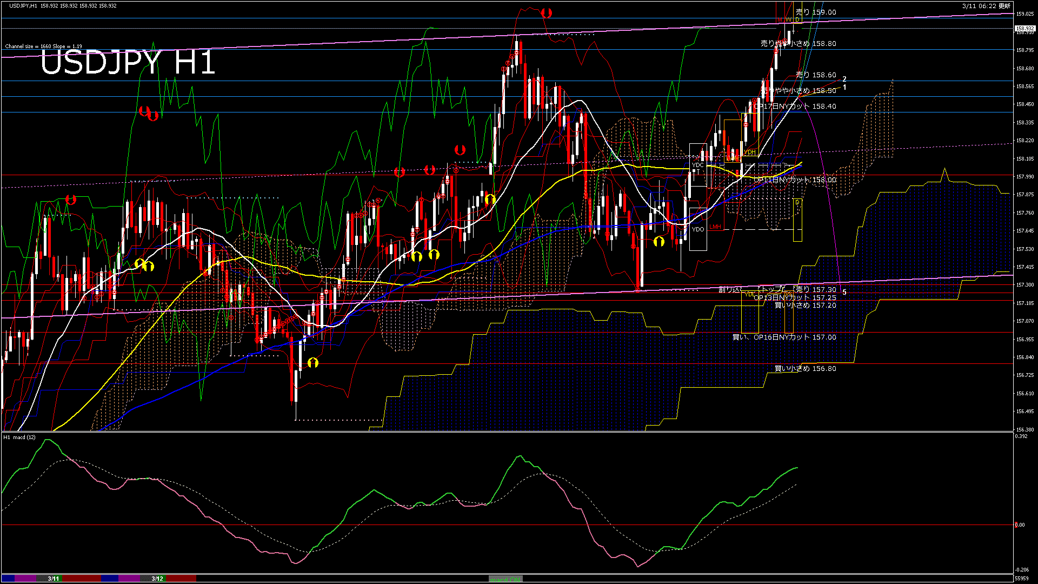1038x584 pixels.
Task: Click the lowest yellow buy arrow marker
Action: click(313, 362)
